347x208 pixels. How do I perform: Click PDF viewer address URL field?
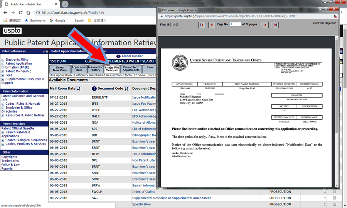tap(231, 16)
